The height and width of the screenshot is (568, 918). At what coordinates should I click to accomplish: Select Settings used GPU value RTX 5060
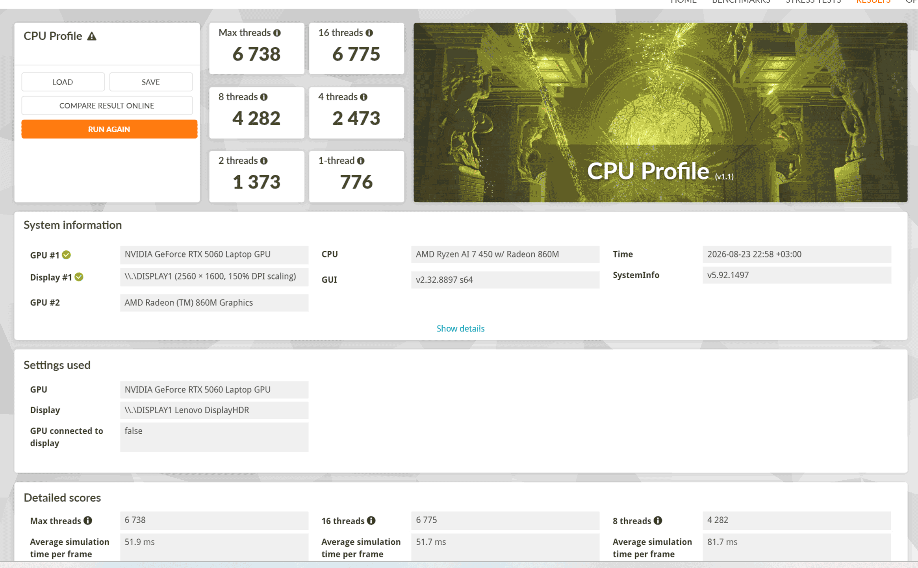click(x=214, y=390)
